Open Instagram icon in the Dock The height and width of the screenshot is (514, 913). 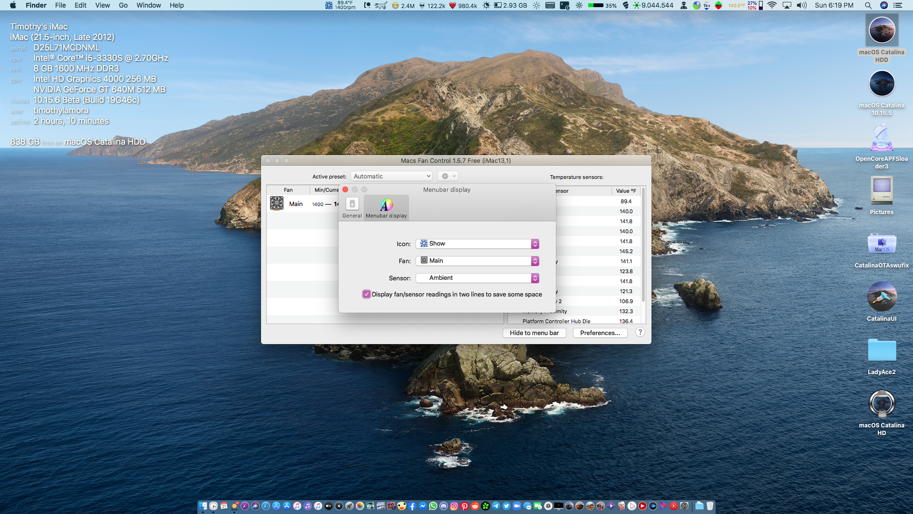[x=454, y=506]
